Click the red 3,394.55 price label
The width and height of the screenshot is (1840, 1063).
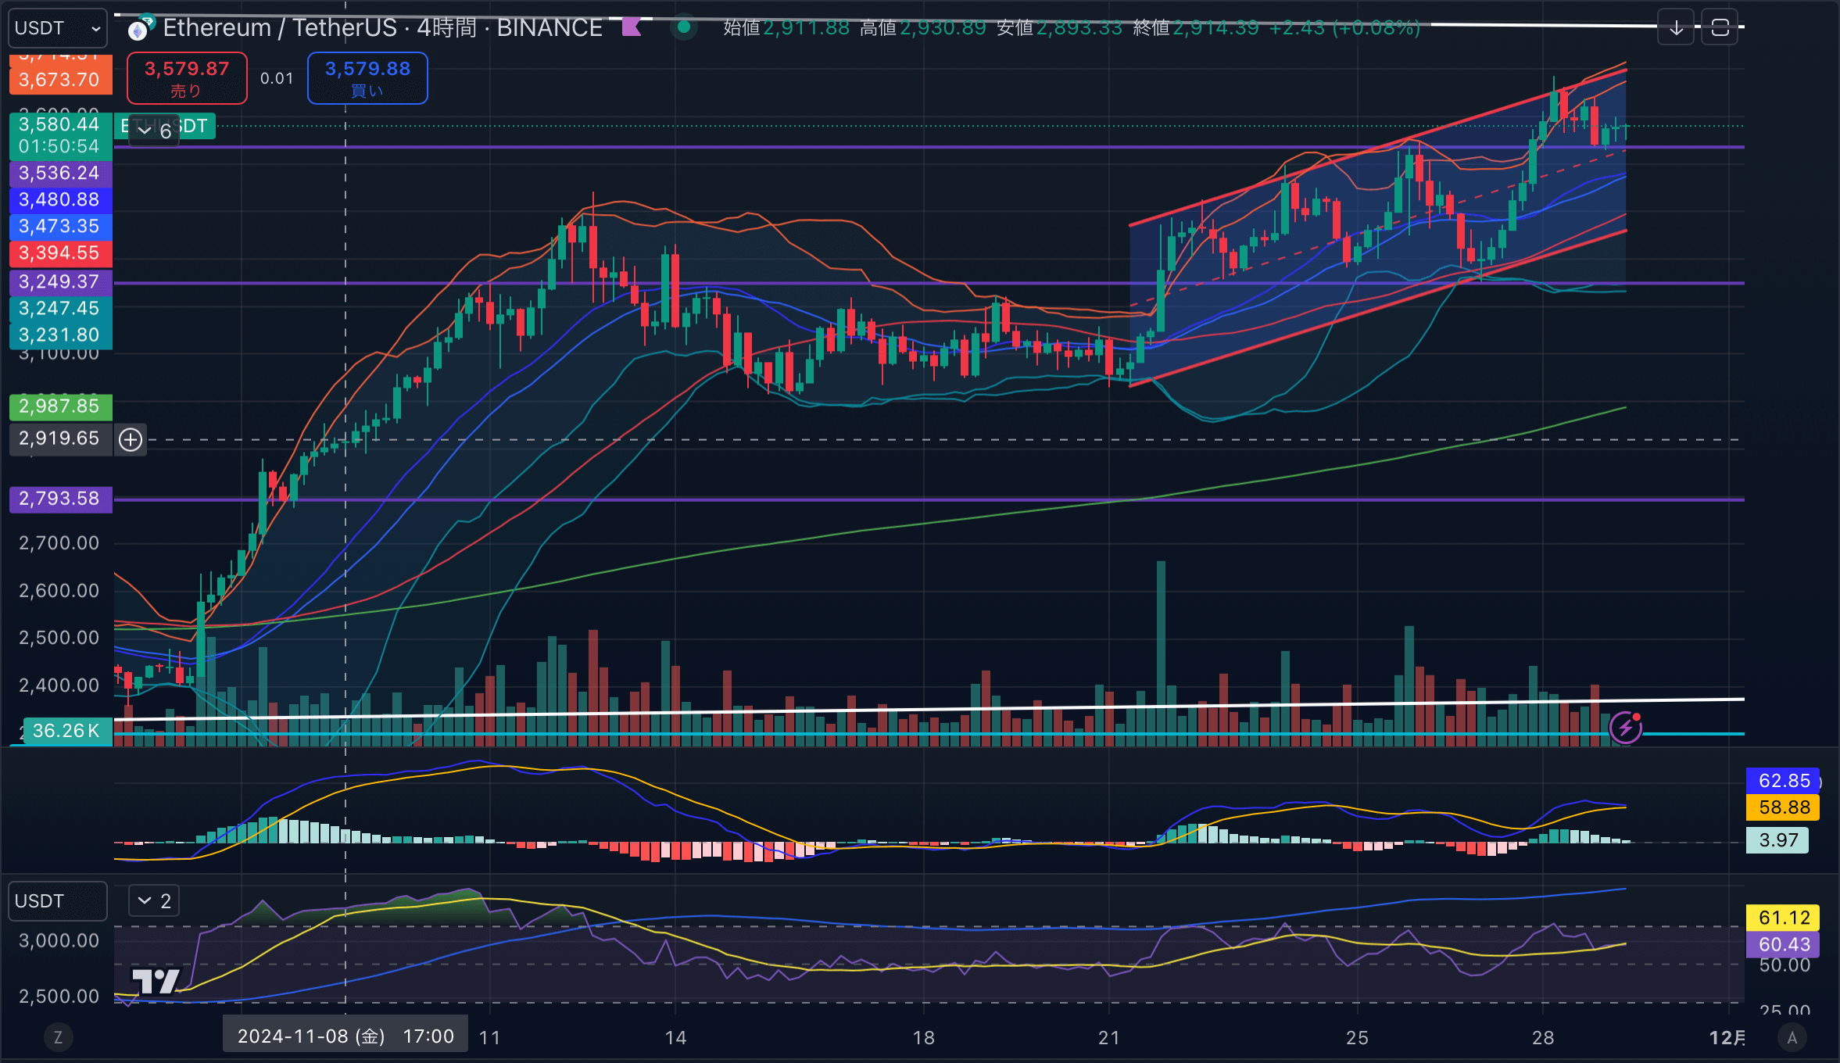pyautogui.click(x=60, y=253)
